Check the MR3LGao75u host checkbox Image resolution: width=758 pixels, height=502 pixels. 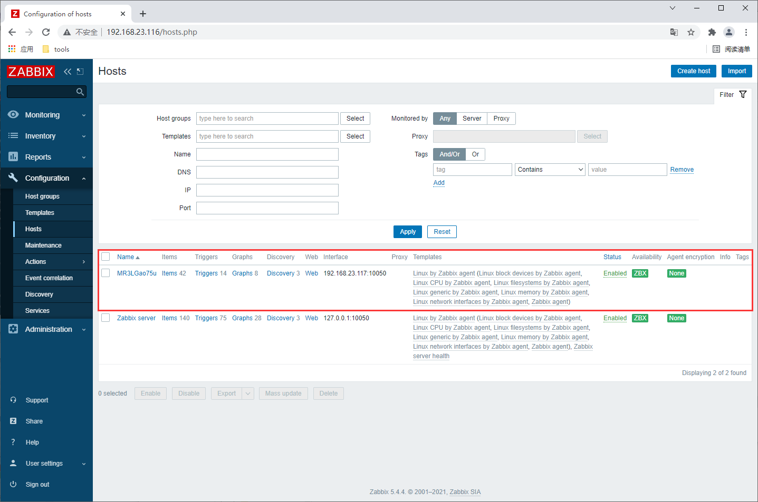pyautogui.click(x=105, y=273)
